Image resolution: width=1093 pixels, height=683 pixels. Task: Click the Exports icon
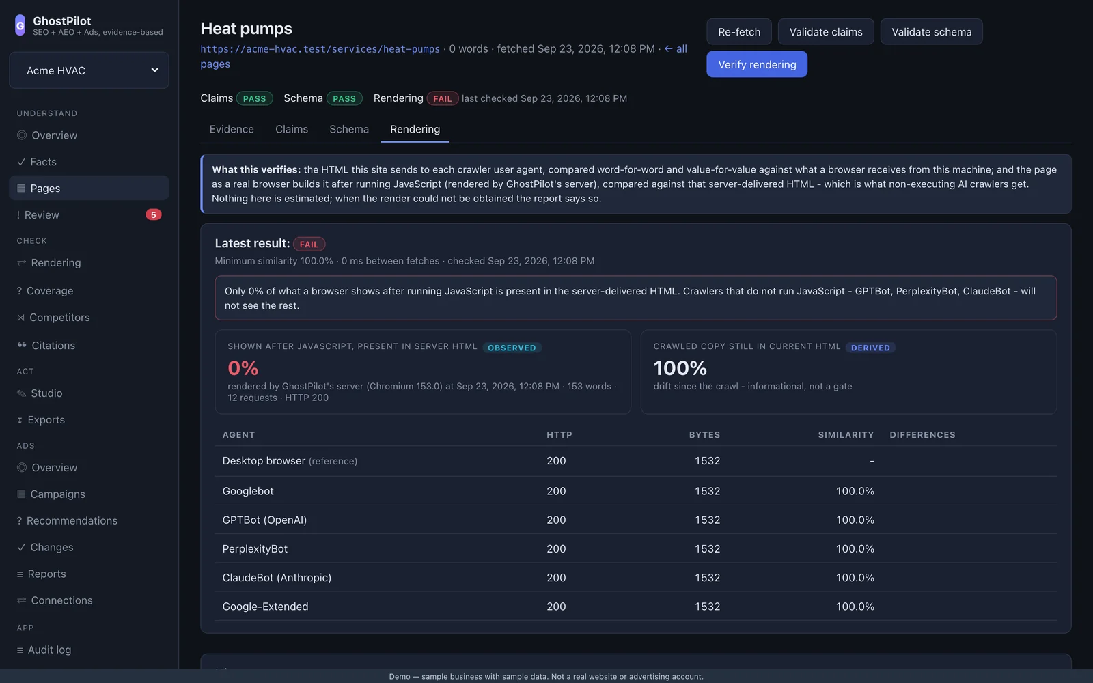20,420
